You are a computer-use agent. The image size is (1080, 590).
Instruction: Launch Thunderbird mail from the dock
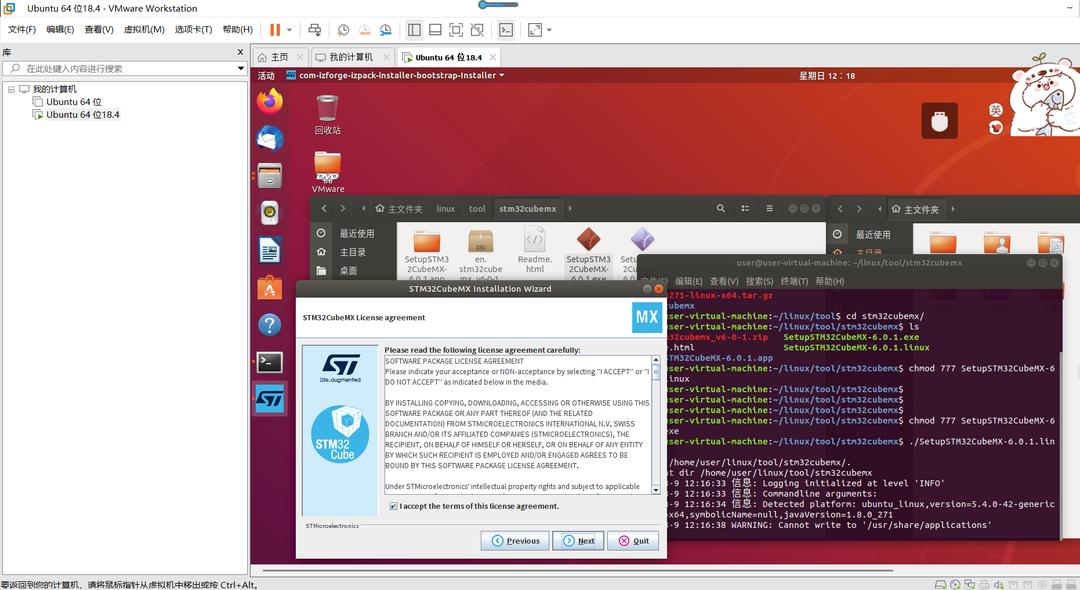point(270,139)
